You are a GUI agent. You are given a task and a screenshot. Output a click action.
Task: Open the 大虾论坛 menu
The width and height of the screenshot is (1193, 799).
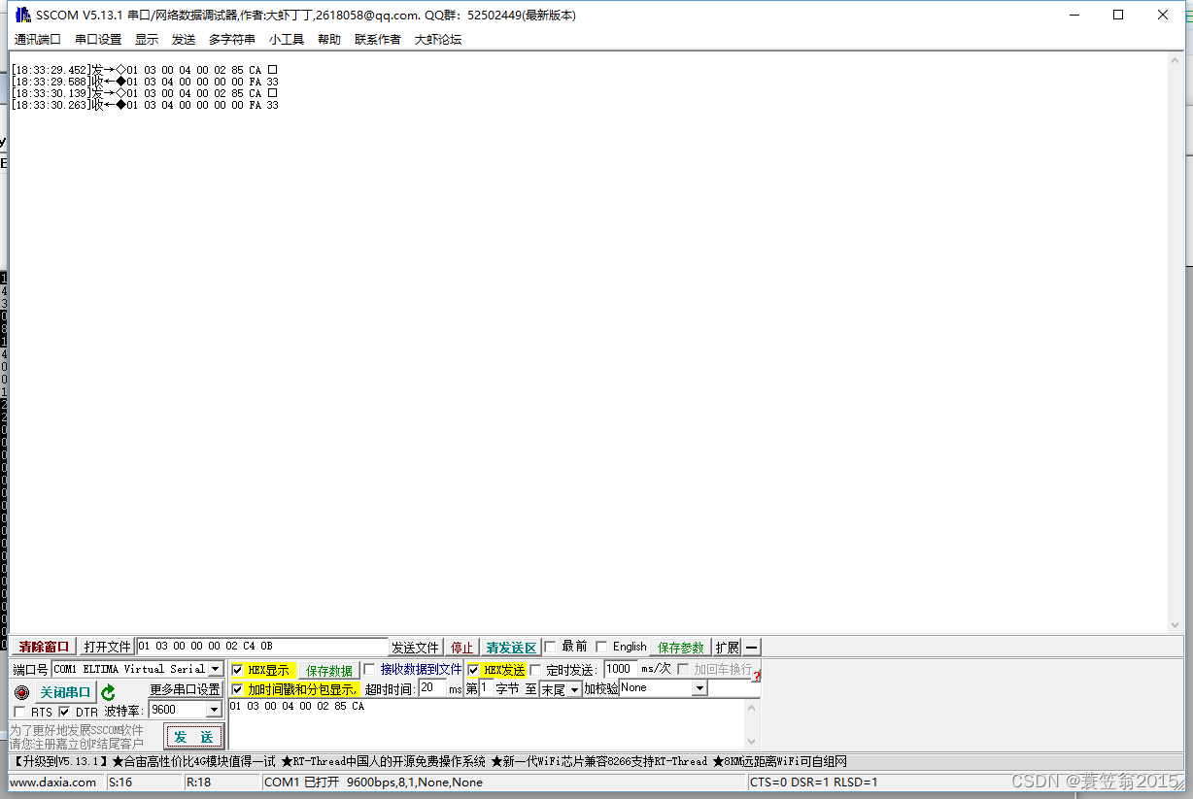click(x=438, y=40)
